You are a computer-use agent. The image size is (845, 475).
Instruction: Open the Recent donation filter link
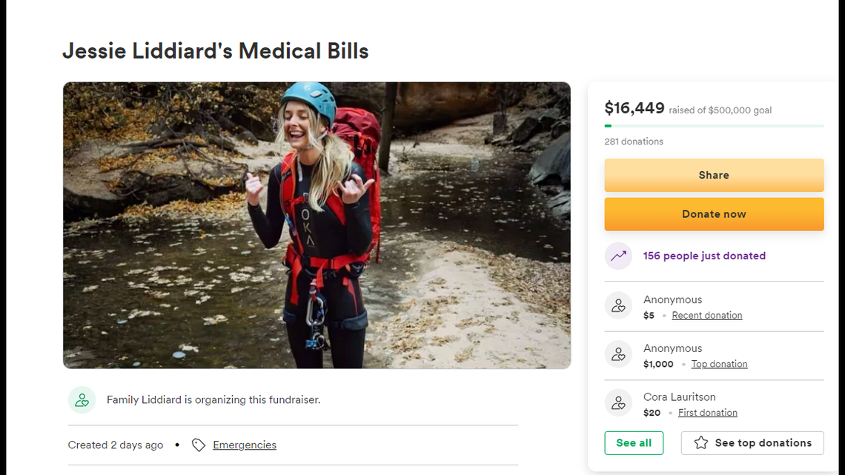(706, 315)
